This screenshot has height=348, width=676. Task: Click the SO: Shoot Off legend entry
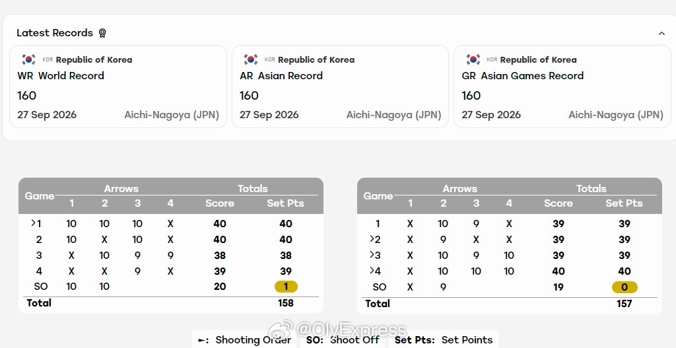tap(343, 340)
